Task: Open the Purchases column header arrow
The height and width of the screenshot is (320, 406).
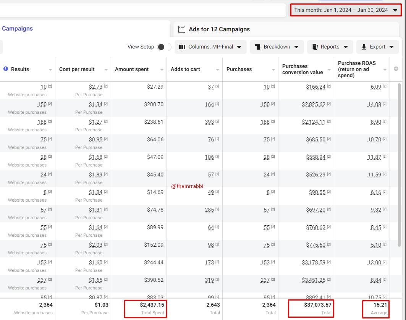Action: 273,69
